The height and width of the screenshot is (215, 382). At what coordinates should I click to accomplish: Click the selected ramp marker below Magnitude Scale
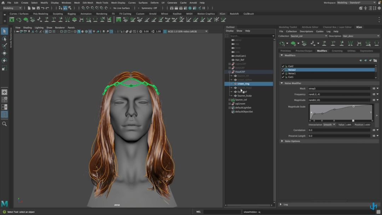coord(353,121)
